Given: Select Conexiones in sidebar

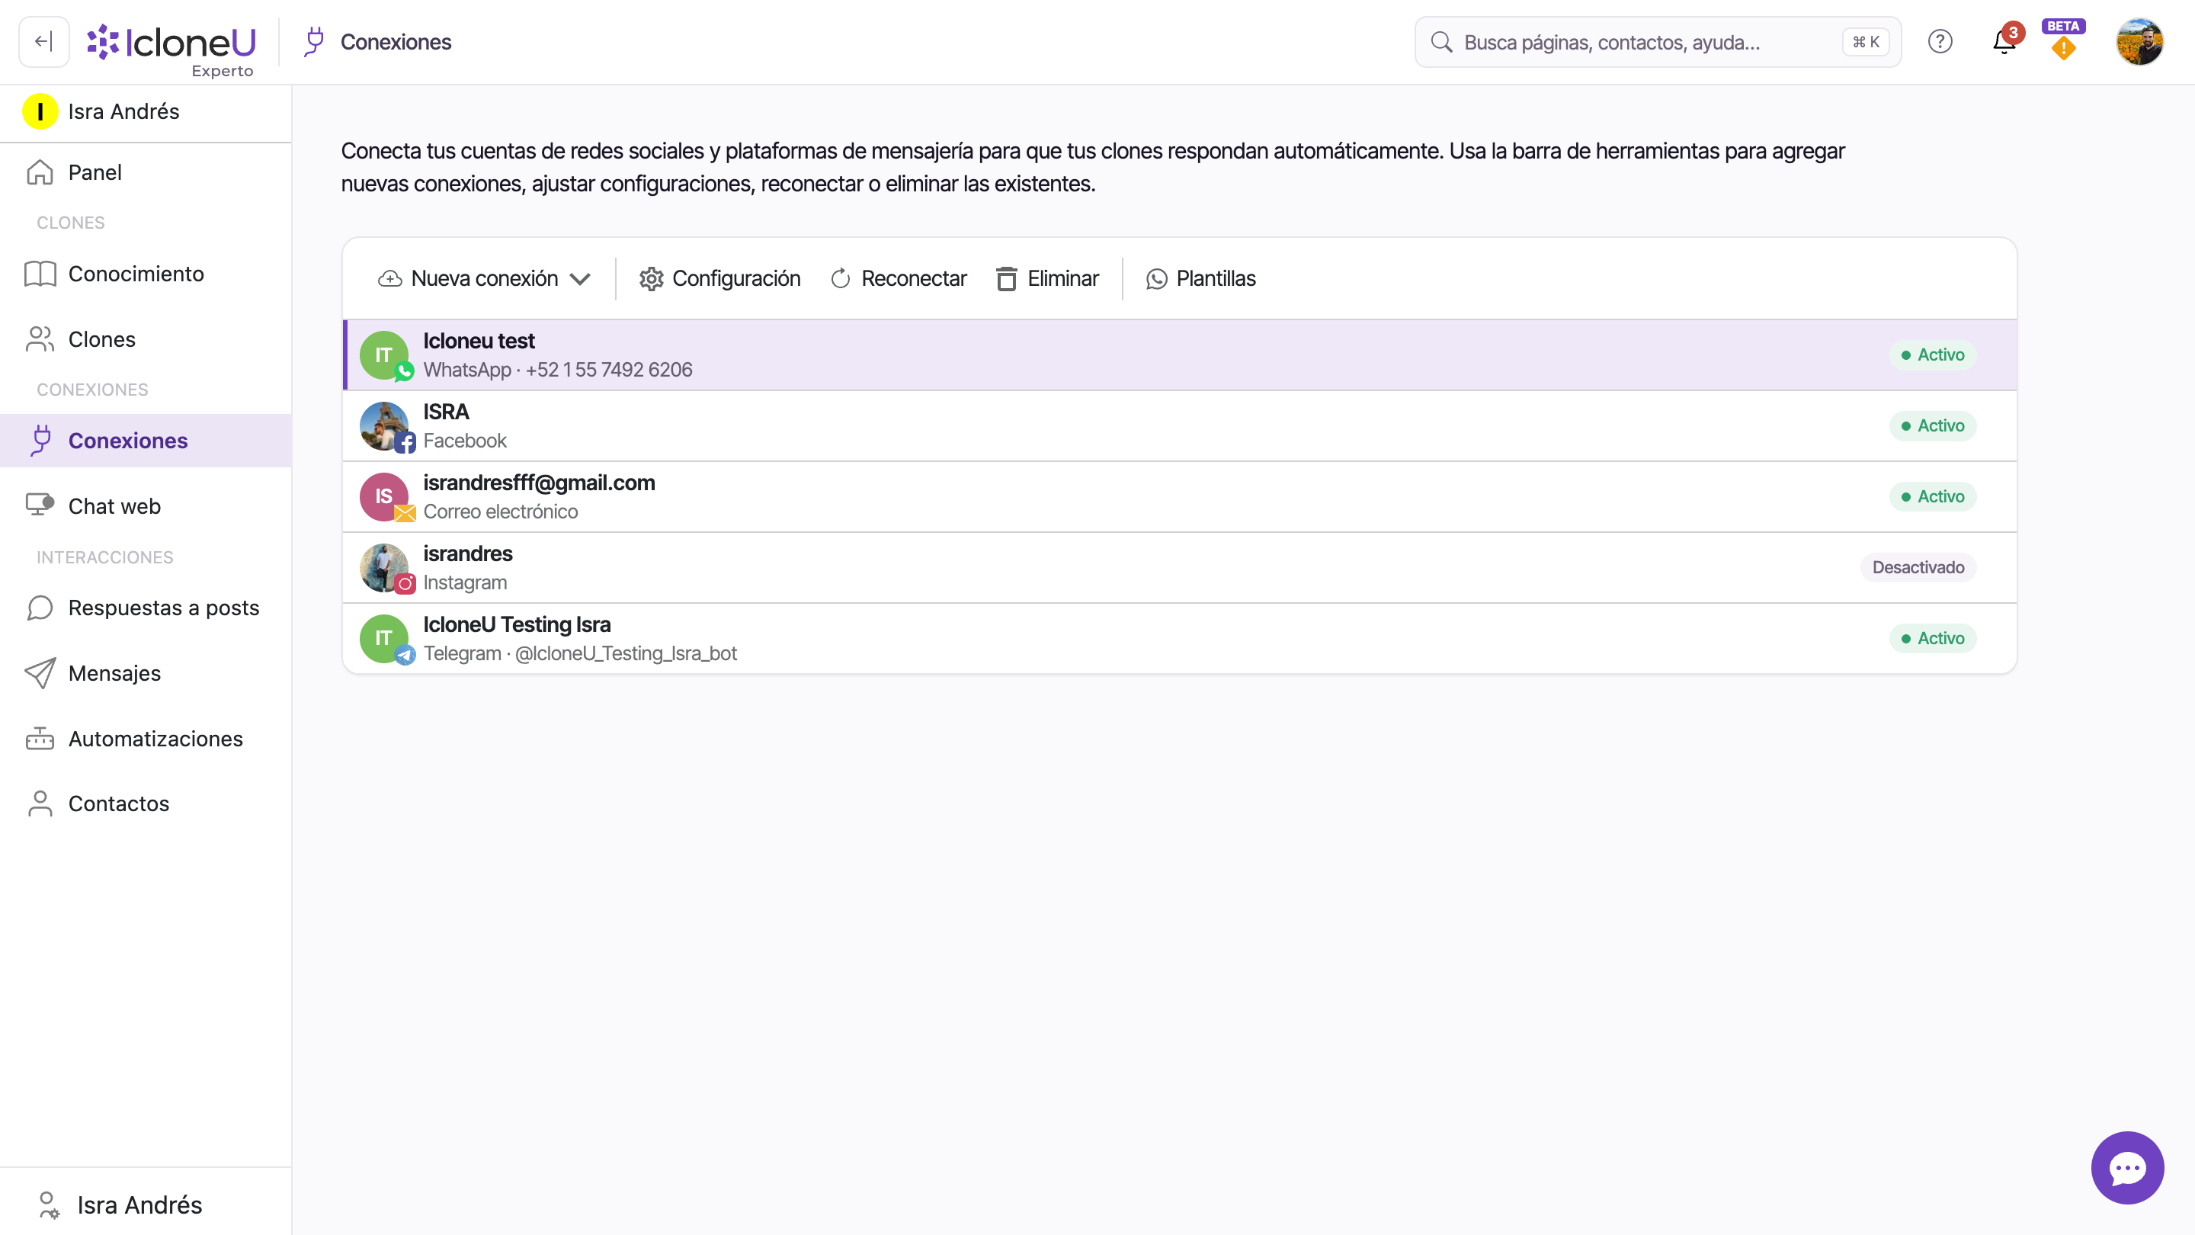Looking at the screenshot, I should [x=146, y=441].
